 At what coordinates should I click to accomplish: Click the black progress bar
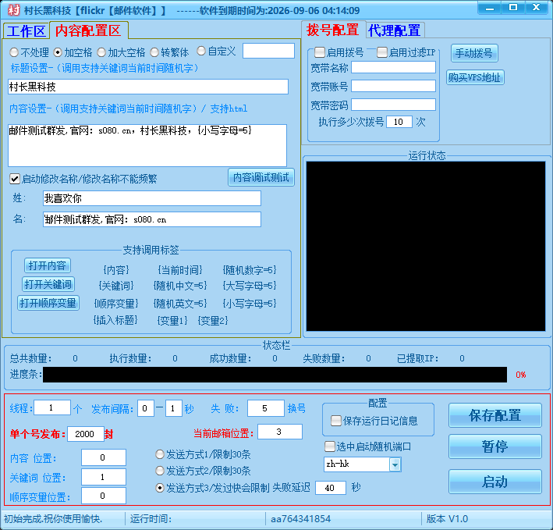pyautogui.click(x=275, y=375)
